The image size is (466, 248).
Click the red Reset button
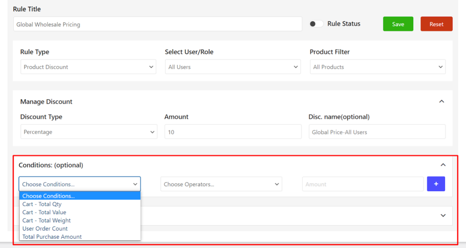(x=436, y=24)
